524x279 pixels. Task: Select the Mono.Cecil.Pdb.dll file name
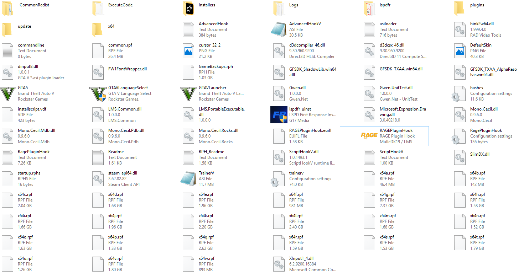(x=126, y=130)
